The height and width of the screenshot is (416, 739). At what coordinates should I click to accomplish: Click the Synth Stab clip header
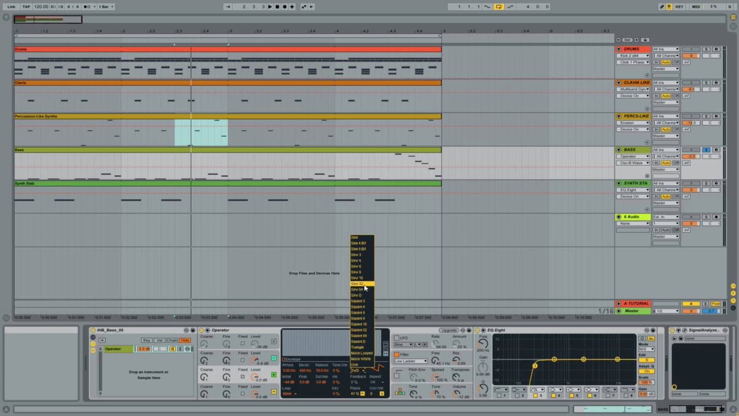click(x=228, y=183)
